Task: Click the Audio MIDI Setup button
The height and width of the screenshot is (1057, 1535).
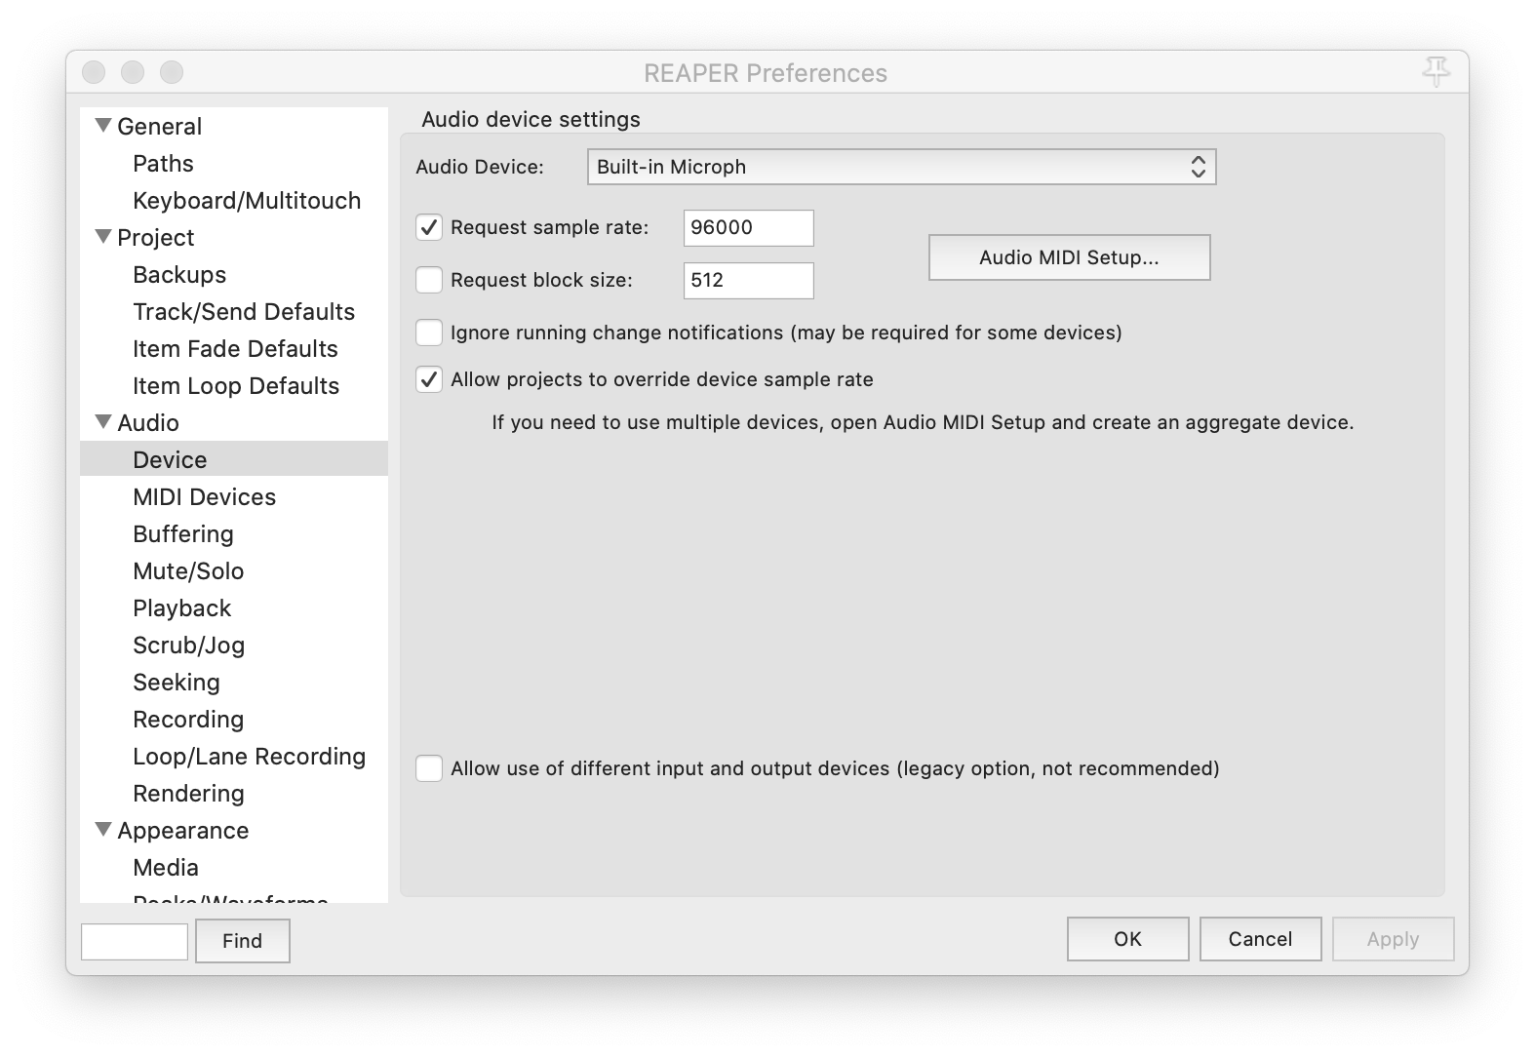Action: [x=1070, y=257]
